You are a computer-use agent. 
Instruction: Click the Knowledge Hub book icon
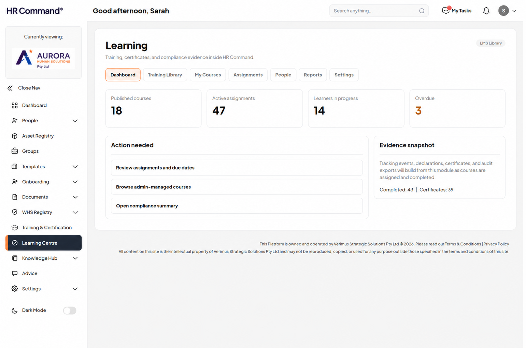[x=14, y=258]
